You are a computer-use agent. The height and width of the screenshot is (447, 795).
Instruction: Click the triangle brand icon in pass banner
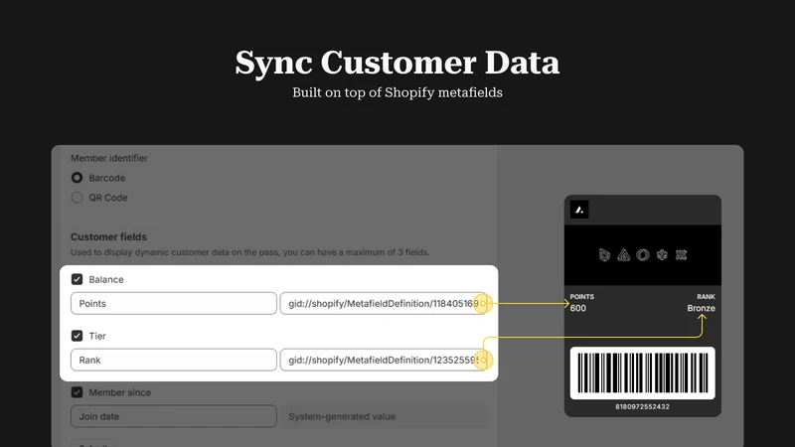click(624, 255)
